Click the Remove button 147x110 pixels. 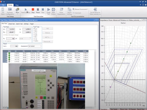(48, 33)
